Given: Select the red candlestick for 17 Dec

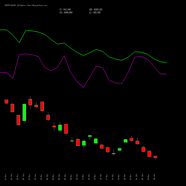Looking at the screenshot, I should pos(108,150).
